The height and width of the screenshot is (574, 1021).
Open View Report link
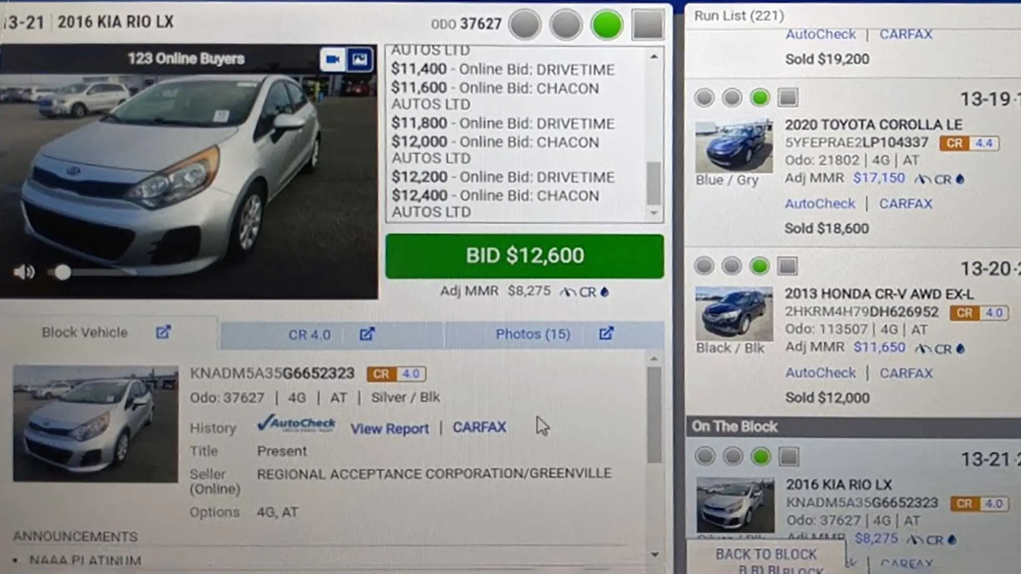click(389, 428)
